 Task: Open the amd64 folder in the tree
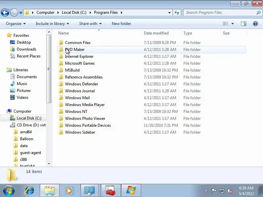[x=26, y=132]
